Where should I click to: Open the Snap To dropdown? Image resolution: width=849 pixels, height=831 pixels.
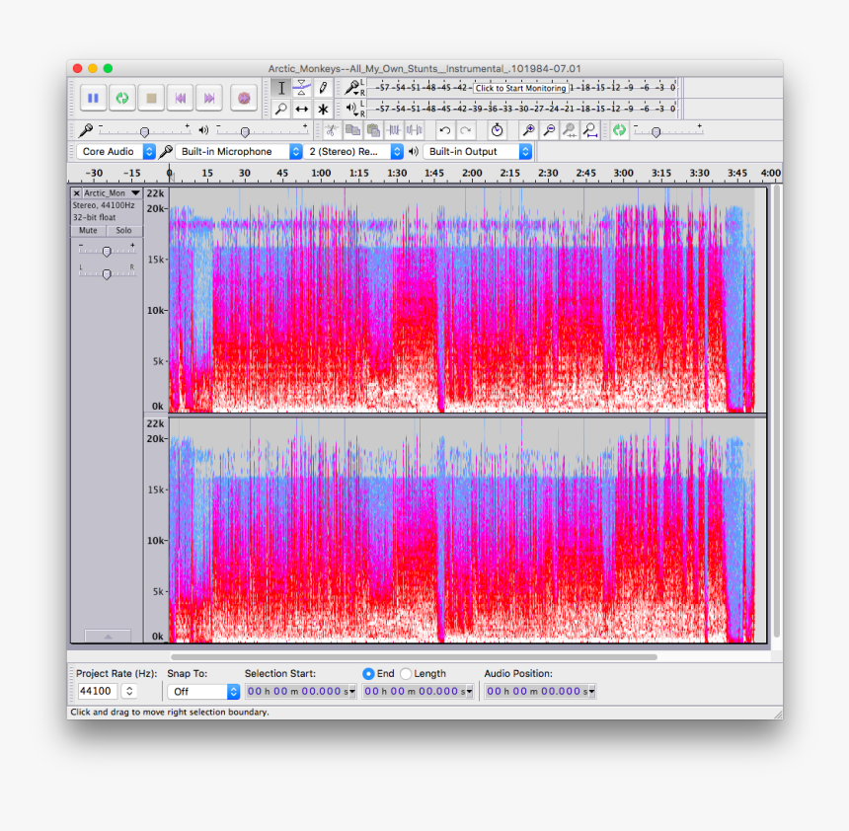203,691
